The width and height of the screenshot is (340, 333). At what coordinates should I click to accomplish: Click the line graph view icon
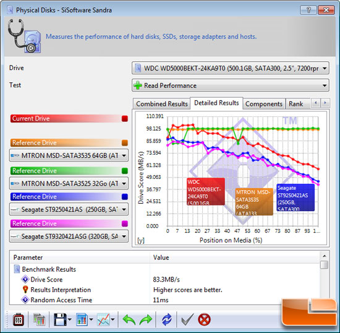[103, 319]
